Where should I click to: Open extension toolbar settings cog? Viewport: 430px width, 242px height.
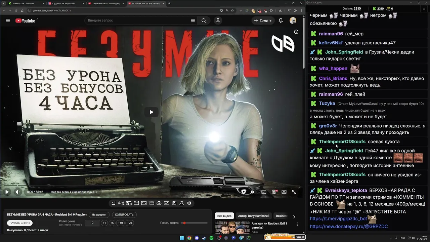(x=189, y=203)
